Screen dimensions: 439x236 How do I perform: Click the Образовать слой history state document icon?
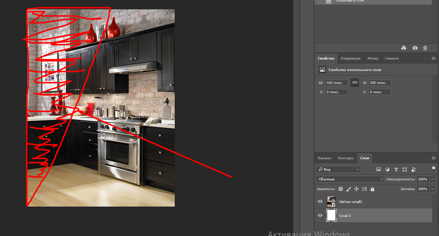pyautogui.click(x=328, y=1)
